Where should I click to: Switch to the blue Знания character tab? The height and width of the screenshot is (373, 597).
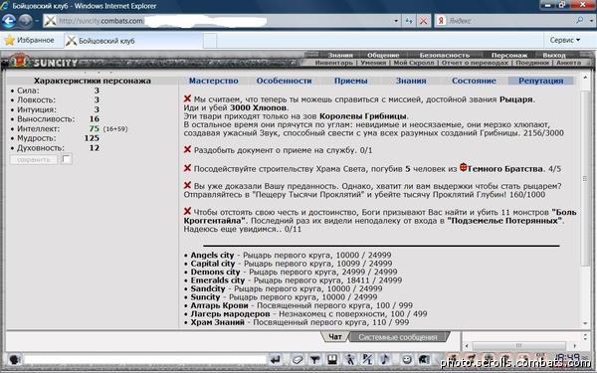pos(411,81)
